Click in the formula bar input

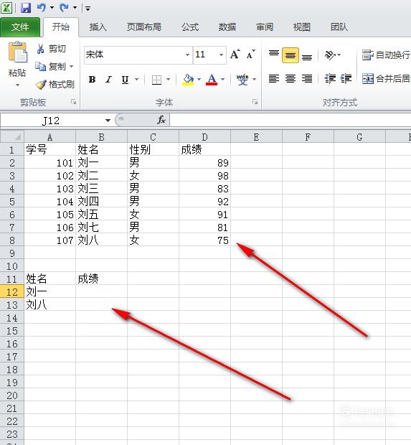point(290,121)
